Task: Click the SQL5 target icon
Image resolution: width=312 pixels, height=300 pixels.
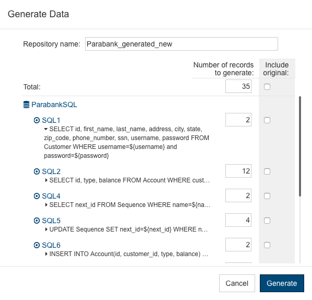Action: (37, 221)
